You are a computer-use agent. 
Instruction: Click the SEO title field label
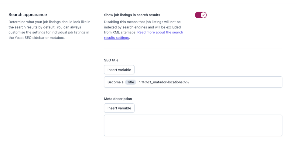click(111, 60)
